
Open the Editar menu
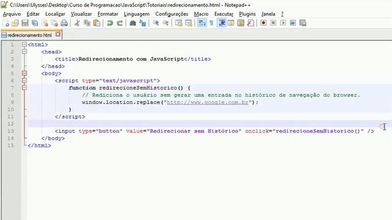click(x=33, y=14)
